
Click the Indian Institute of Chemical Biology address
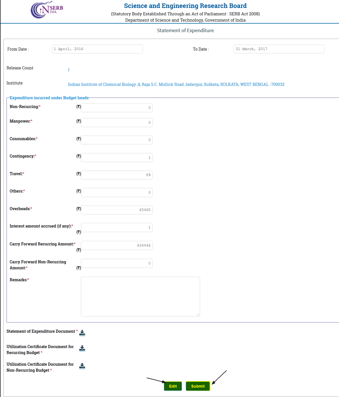point(176,84)
